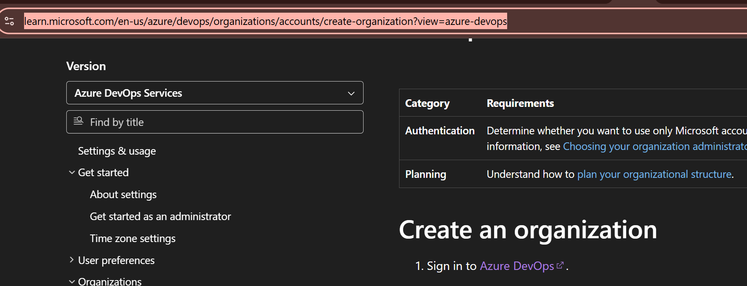The height and width of the screenshot is (286, 747).
Task: Open the Time zone settings page
Action: click(133, 238)
